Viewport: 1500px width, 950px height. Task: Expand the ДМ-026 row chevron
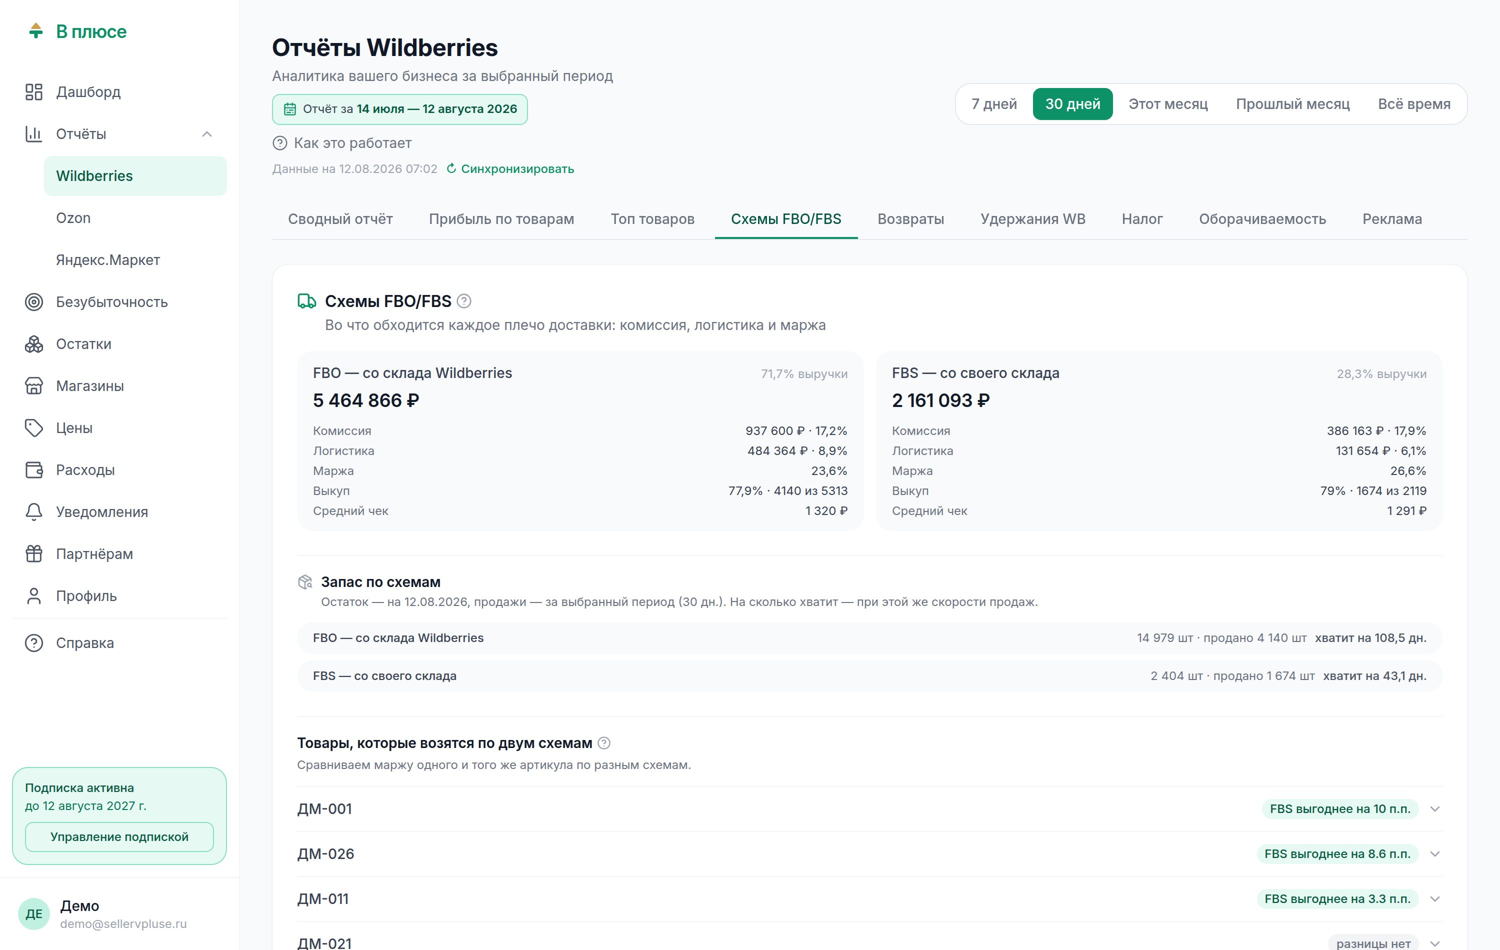click(x=1434, y=854)
